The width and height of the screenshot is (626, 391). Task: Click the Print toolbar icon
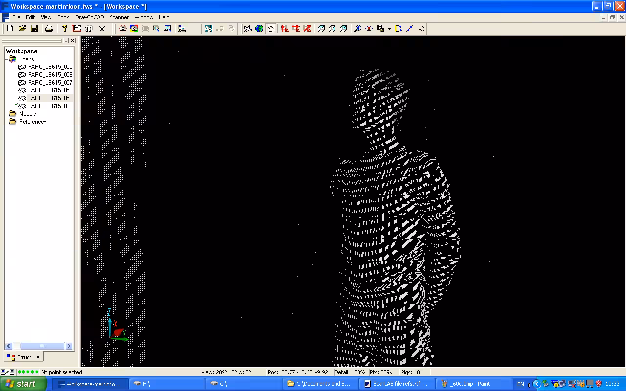49,29
